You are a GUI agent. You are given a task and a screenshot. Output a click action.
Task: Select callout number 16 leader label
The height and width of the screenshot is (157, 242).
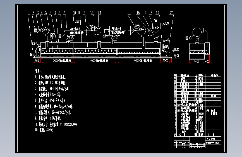point(138,13)
